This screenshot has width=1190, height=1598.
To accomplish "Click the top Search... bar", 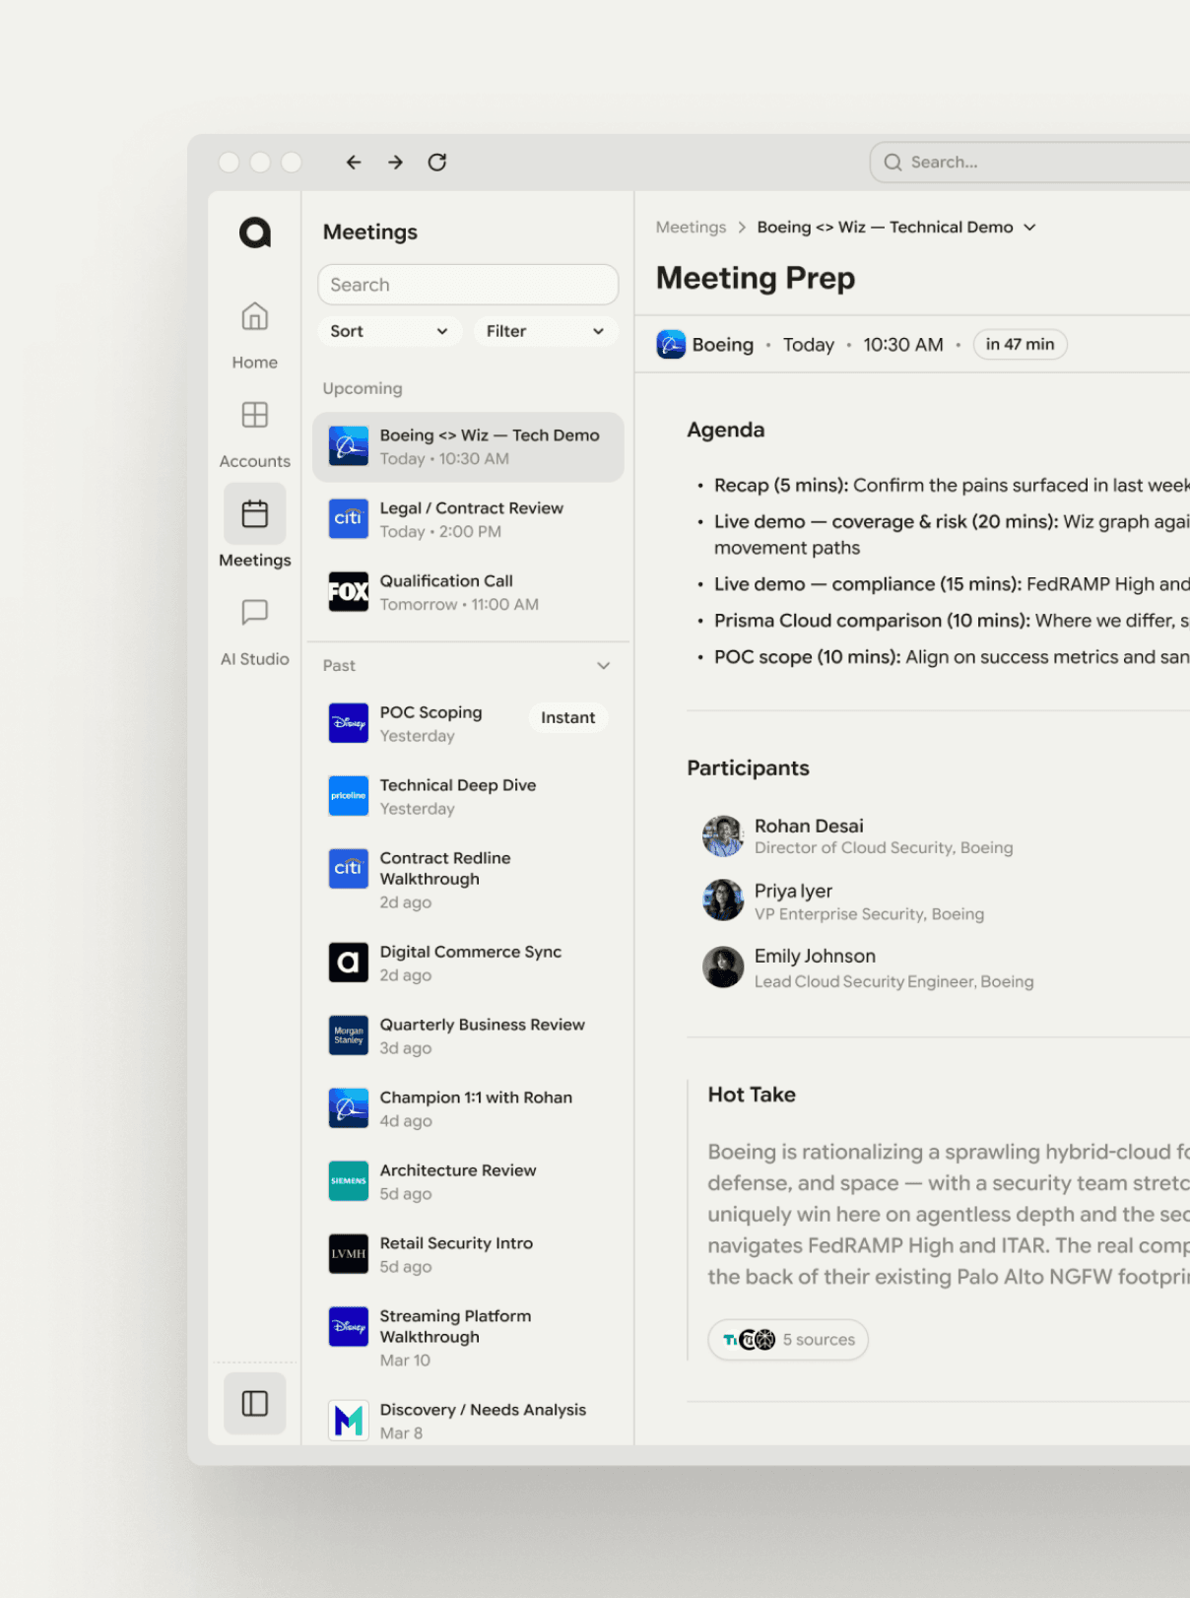I will click(x=1029, y=163).
